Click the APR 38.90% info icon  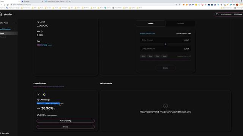click(54, 109)
